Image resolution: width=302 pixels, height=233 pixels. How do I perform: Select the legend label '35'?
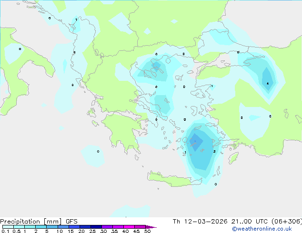pyautogui.click(x=114, y=231)
